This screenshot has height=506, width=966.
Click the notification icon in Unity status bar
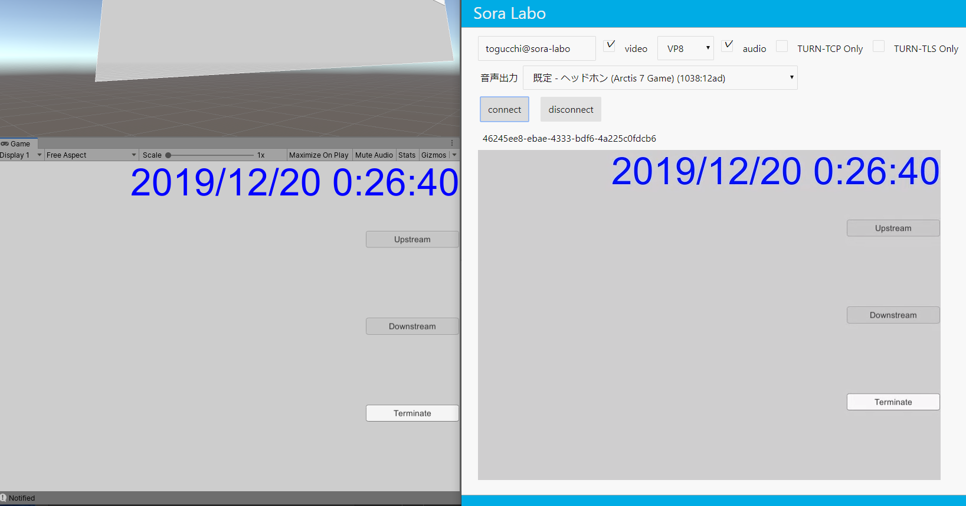pyautogui.click(x=4, y=498)
